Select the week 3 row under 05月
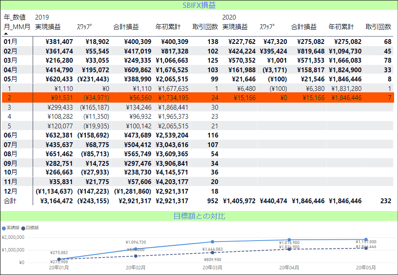 tap(10, 107)
